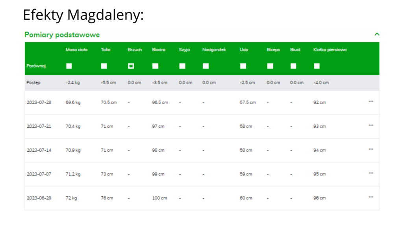Check the Biodra compare checkbox
Screen dimensions: 403x227
[155, 66]
